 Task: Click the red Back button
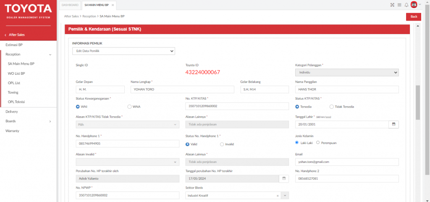414,17
